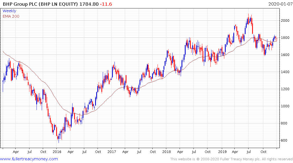
Task: Click the Weekly timeframe label
Action: [x=9, y=11]
